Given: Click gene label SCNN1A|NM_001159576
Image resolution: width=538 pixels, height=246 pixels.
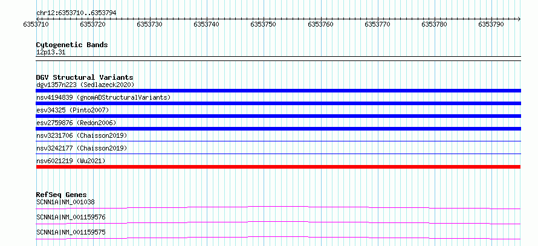Looking at the screenshot, I should 71,217.
